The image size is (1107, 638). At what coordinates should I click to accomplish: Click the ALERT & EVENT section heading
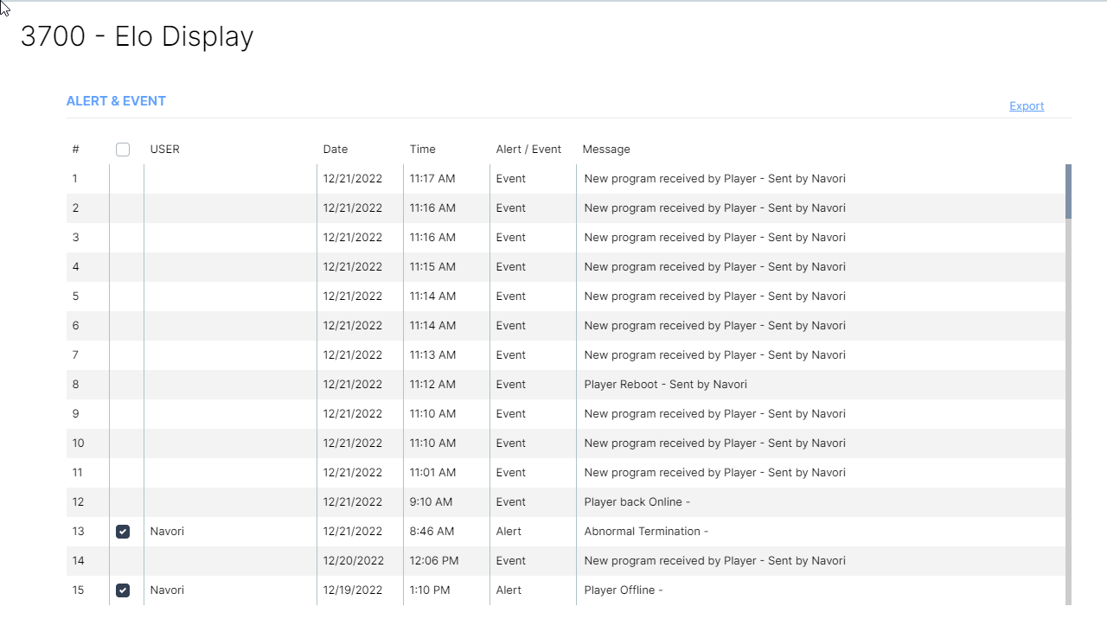click(x=116, y=101)
